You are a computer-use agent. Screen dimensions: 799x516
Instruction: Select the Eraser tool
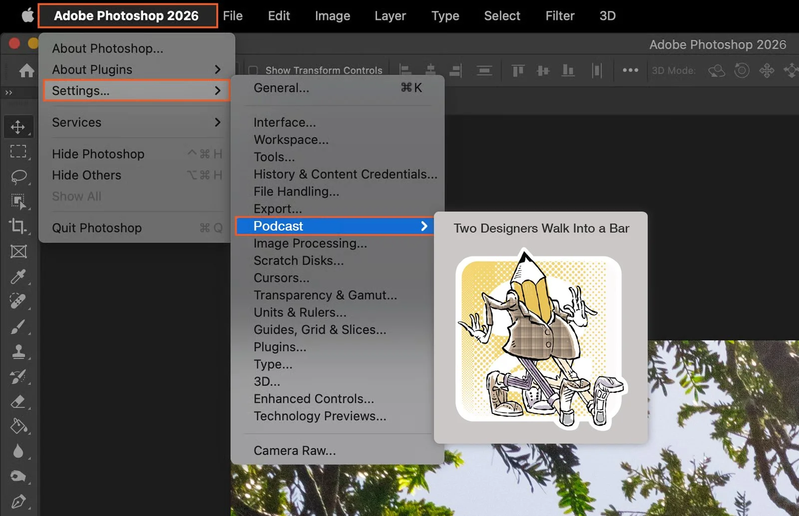coord(18,402)
